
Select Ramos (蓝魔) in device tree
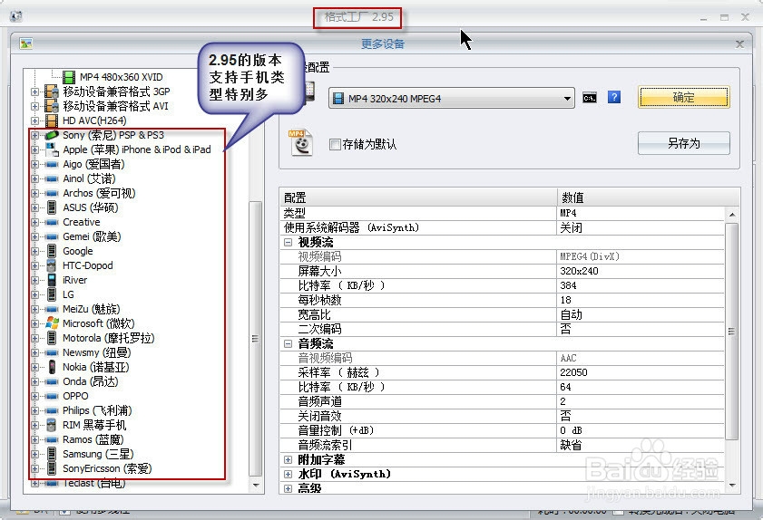click(93, 439)
